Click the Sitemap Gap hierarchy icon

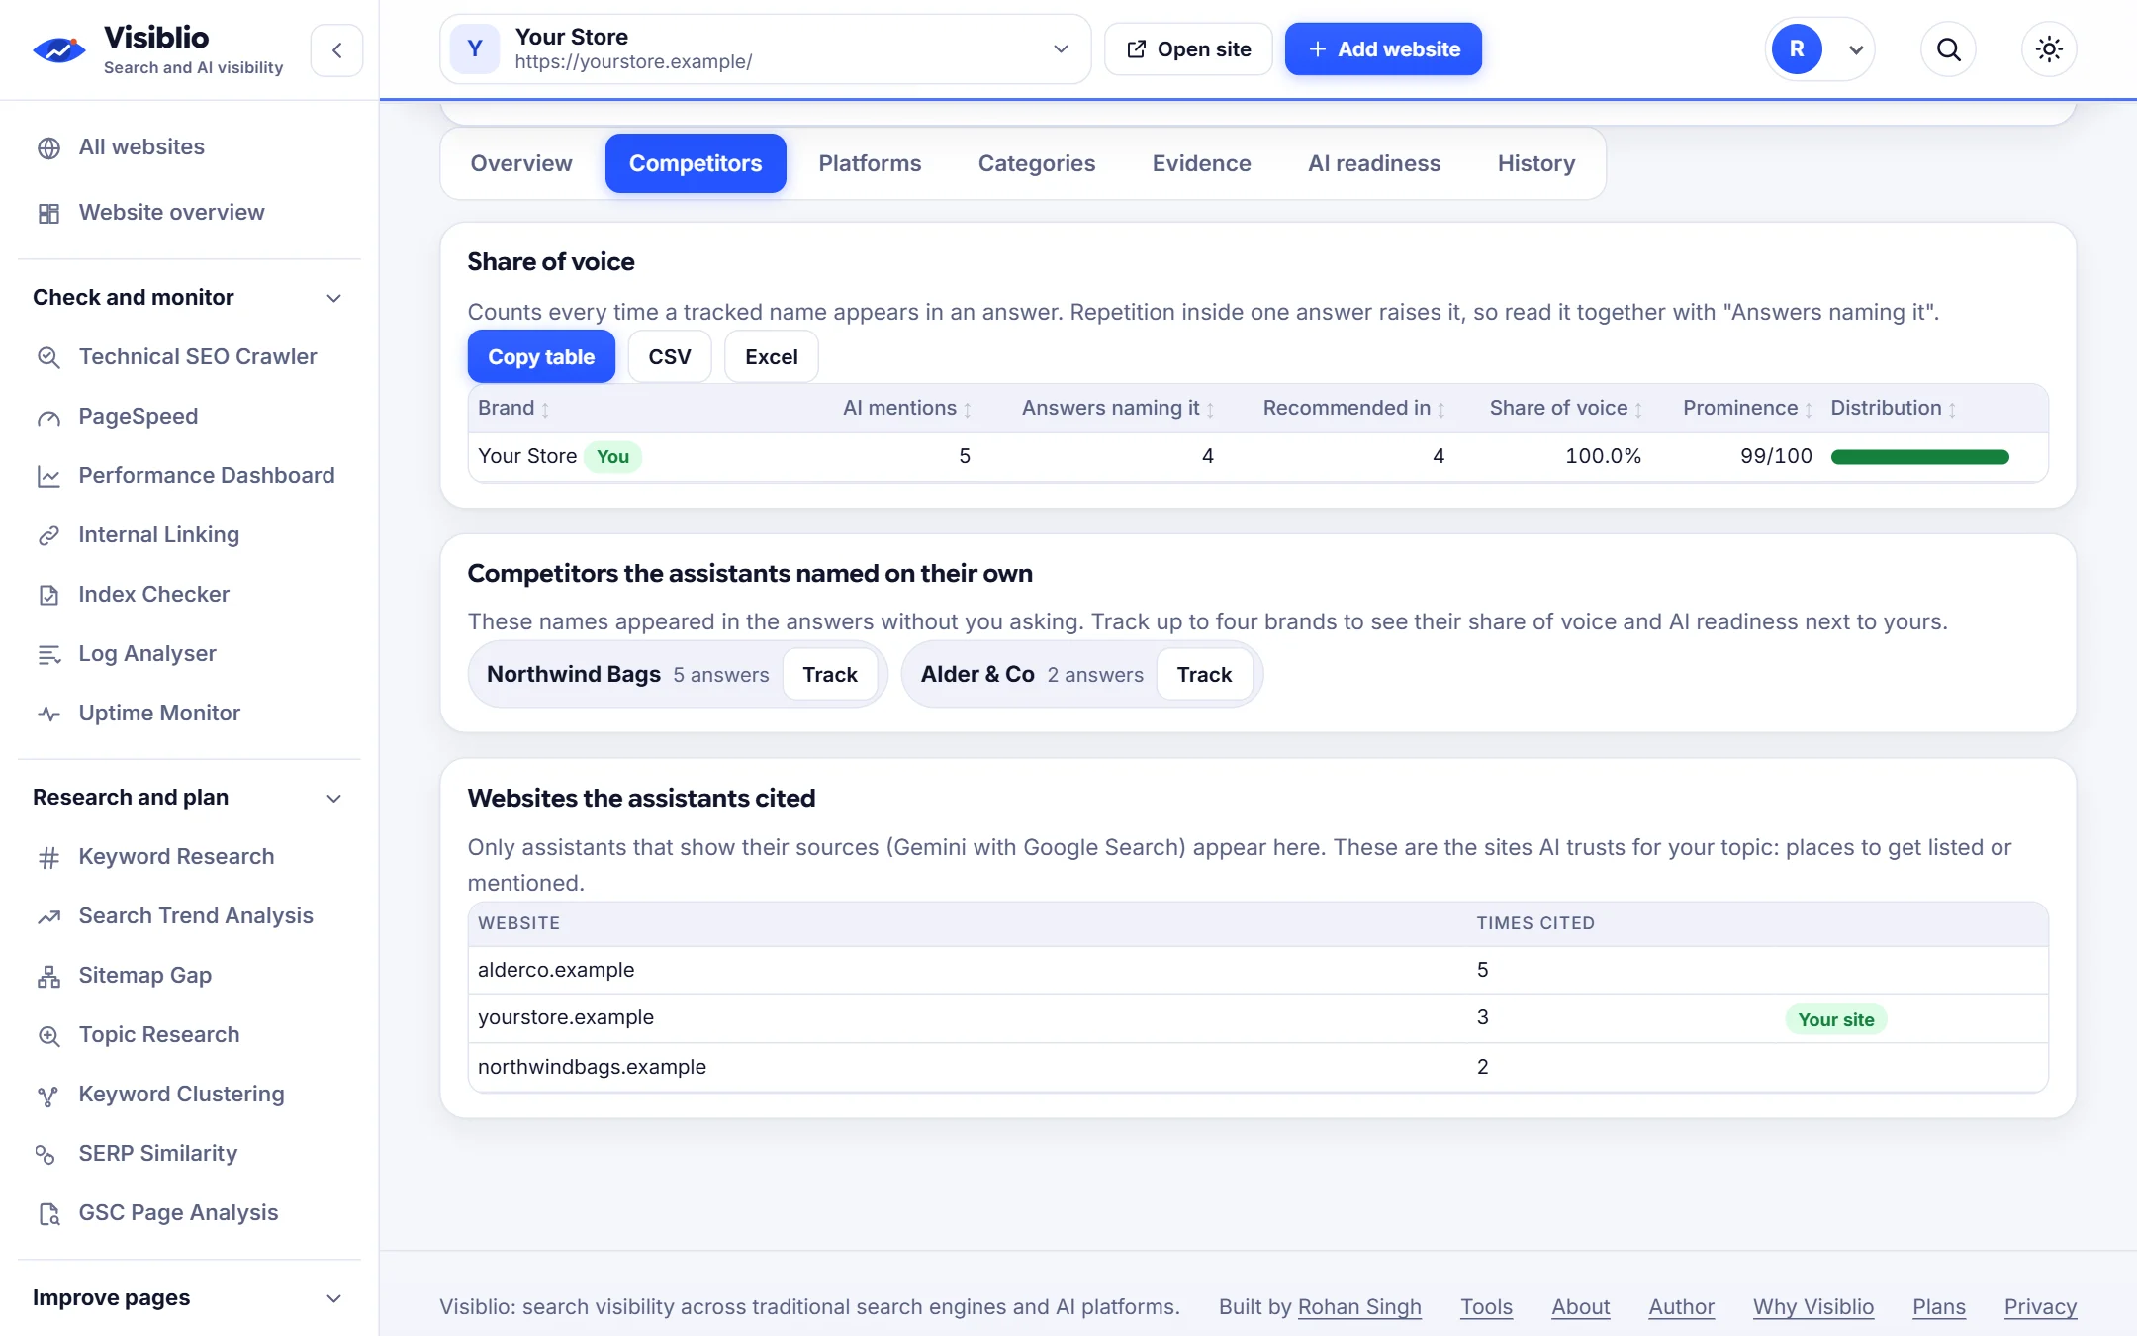pyautogui.click(x=48, y=976)
